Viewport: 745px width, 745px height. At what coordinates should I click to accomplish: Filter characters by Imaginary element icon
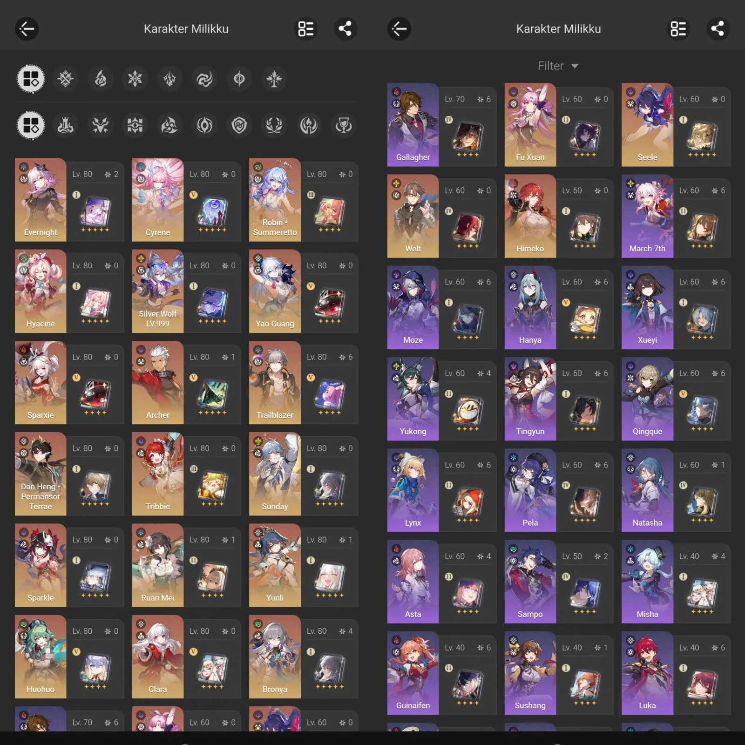pos(274,79)
